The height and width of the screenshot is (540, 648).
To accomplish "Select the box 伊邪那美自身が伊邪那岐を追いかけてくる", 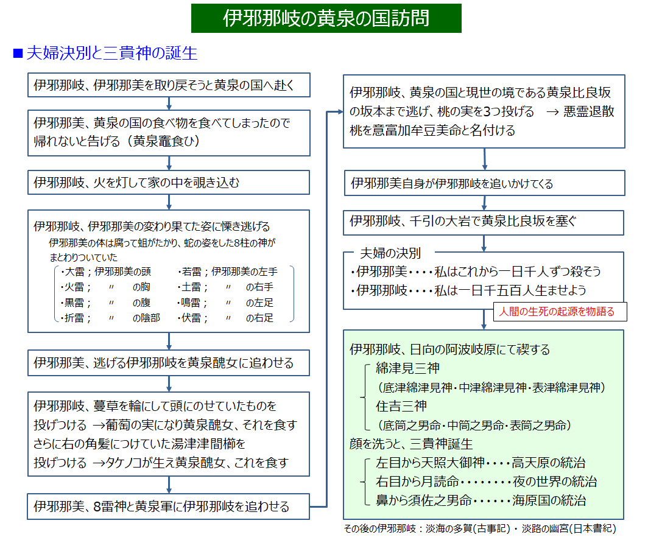I will pos(484,183).
